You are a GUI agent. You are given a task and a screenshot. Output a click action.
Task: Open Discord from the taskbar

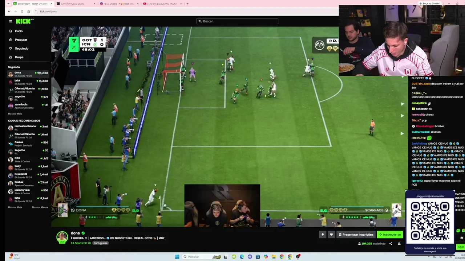[250, 257]
